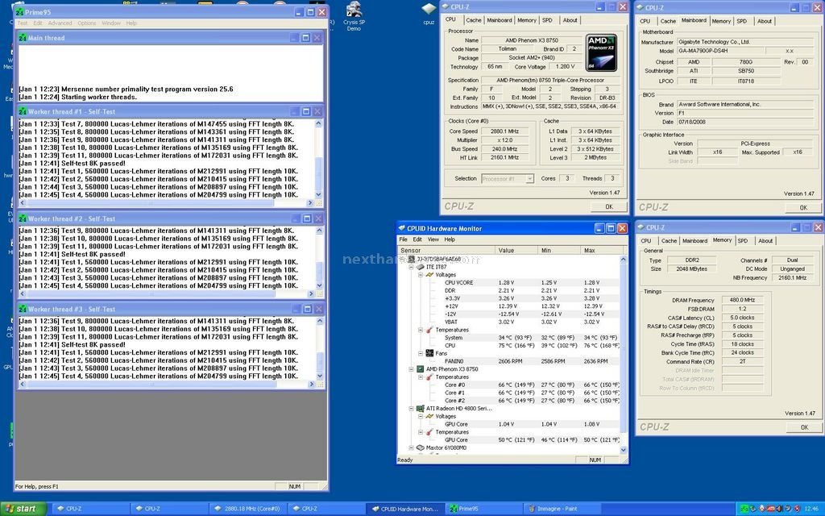The width and height of the screenshot is (825, 516).
Task: Click the fan icon beside Fans
Action: point(429,353)
